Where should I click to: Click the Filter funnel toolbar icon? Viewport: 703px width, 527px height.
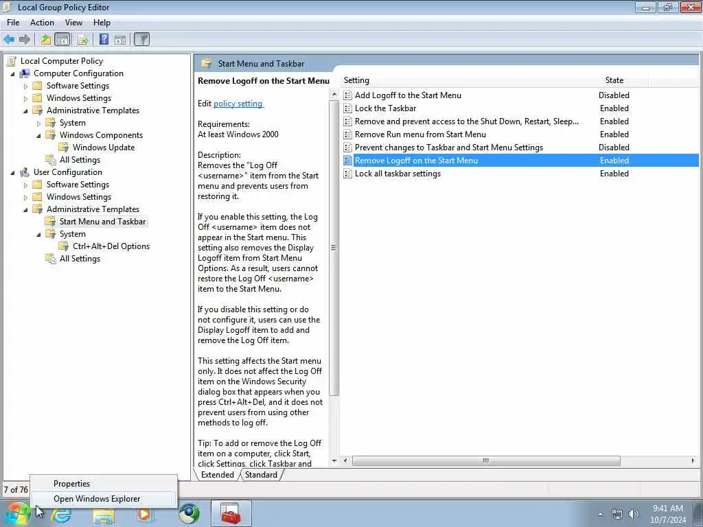pos(141,39)
